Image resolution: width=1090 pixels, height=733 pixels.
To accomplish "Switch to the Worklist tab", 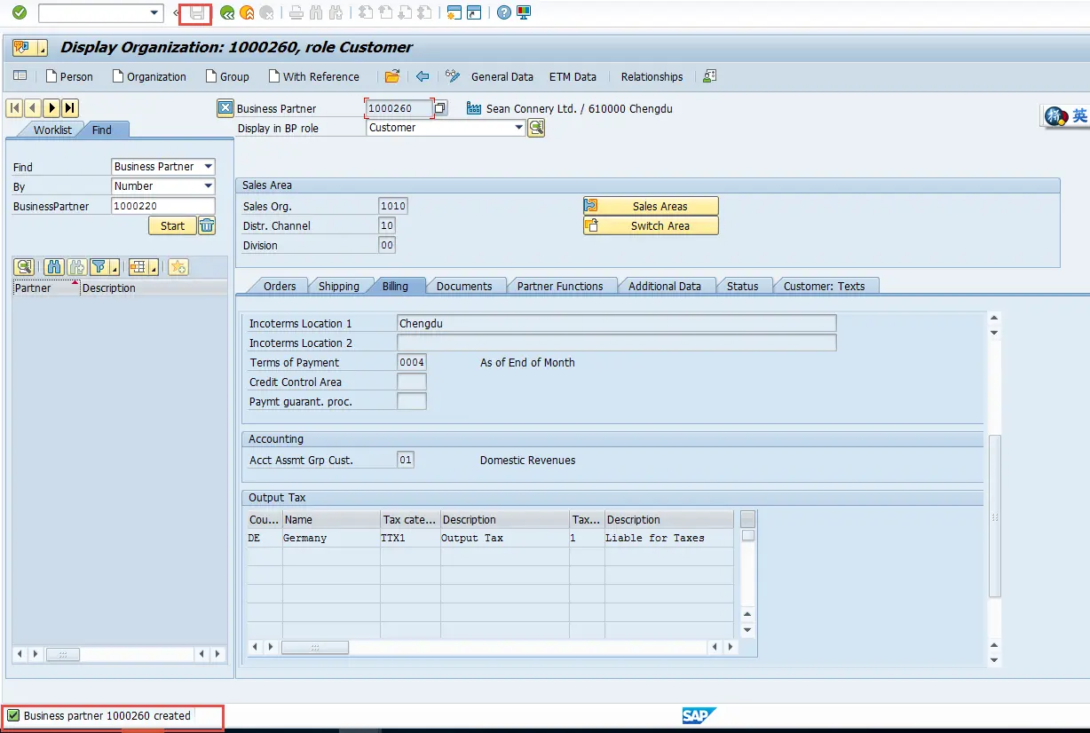I will pyautogui.click(x=52, y=130).
